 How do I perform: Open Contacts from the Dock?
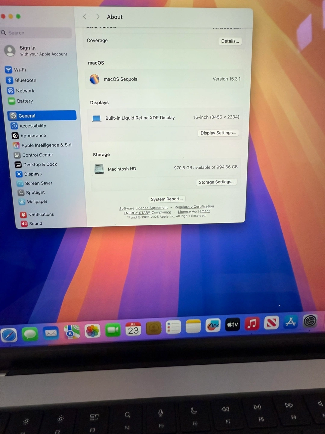[153, 328]
